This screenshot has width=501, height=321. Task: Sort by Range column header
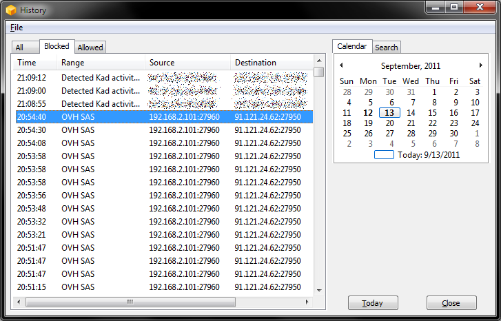(x=101, y=63)
